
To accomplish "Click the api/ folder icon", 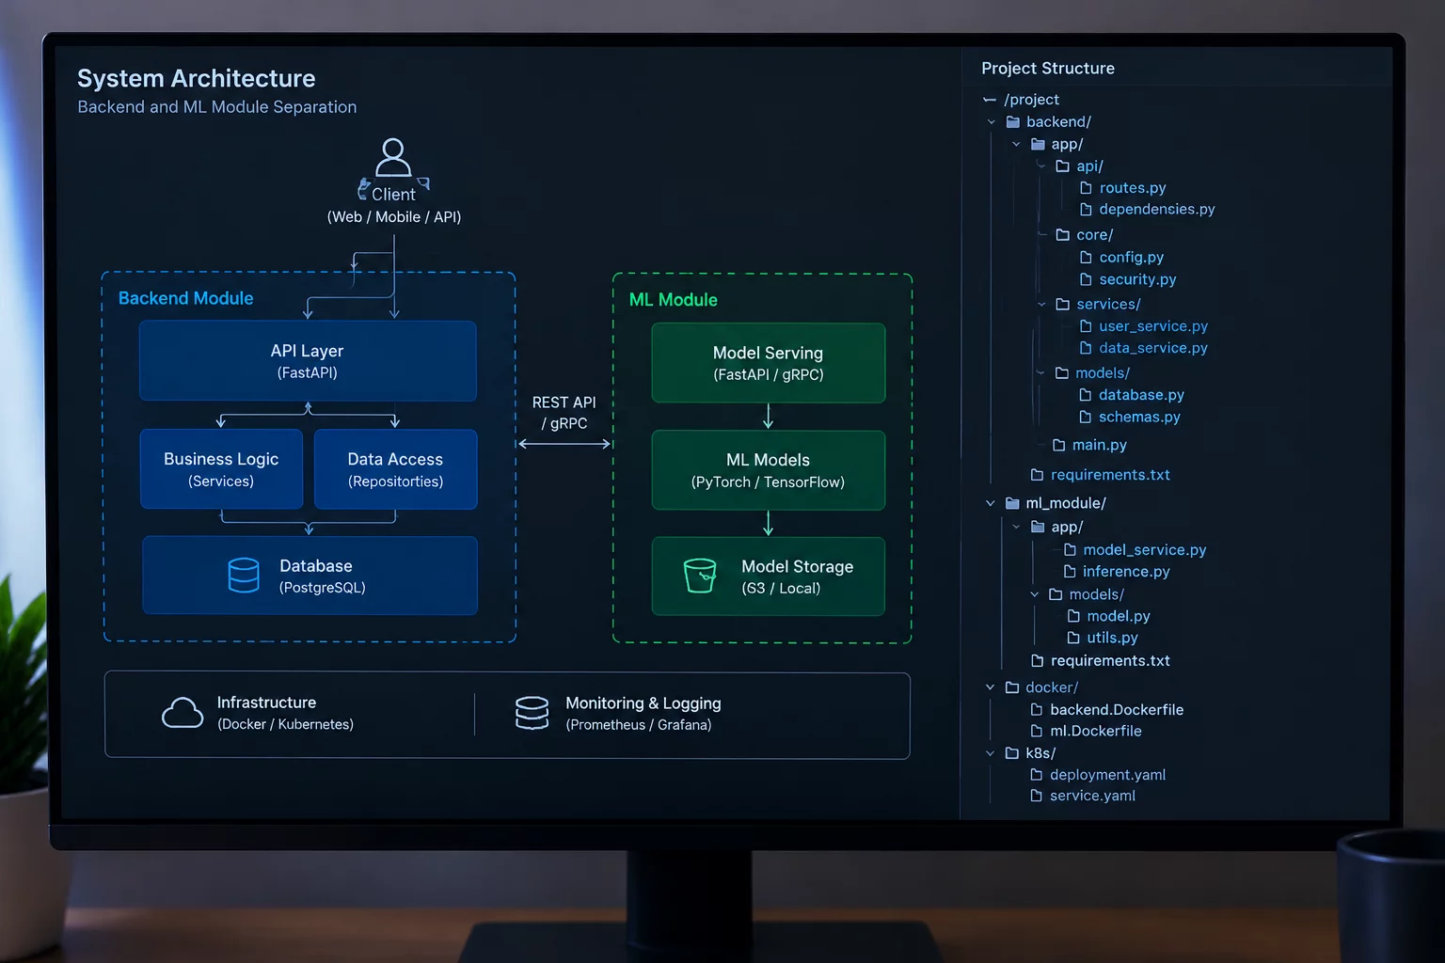I will [1063, 166].
